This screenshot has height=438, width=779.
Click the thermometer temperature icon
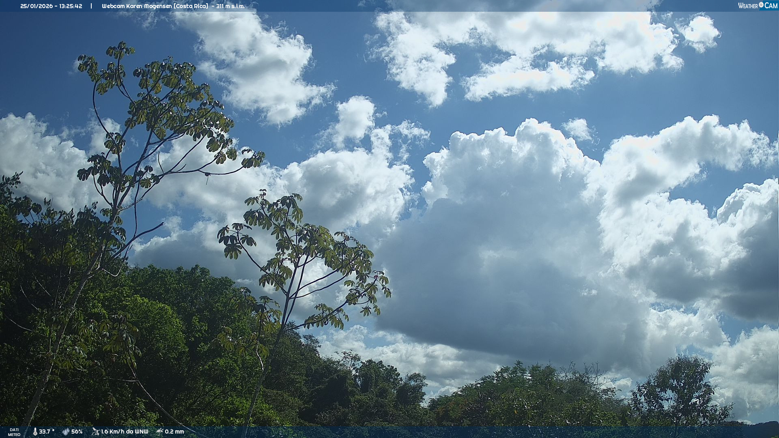pos(35,432)
